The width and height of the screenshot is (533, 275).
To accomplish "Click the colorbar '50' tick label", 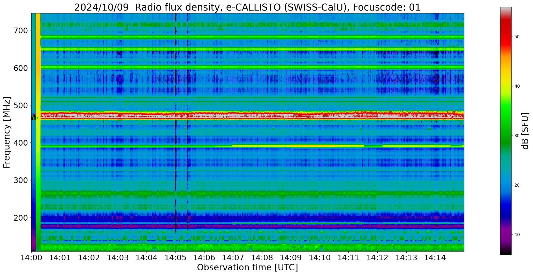I will click(517, 37).
